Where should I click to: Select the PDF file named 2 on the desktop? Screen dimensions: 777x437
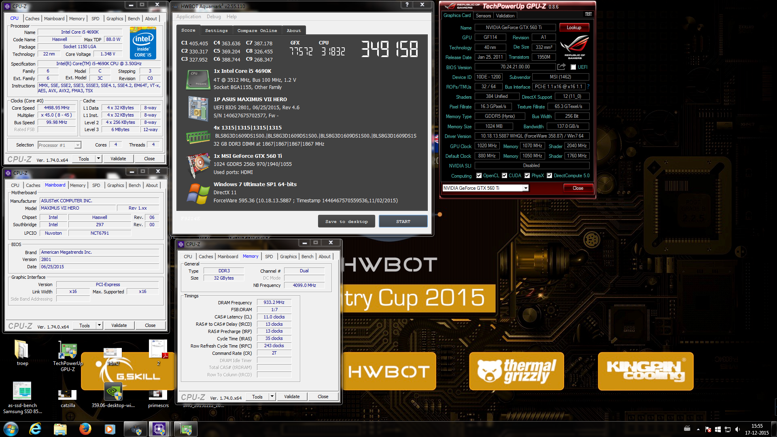point(158,352)
